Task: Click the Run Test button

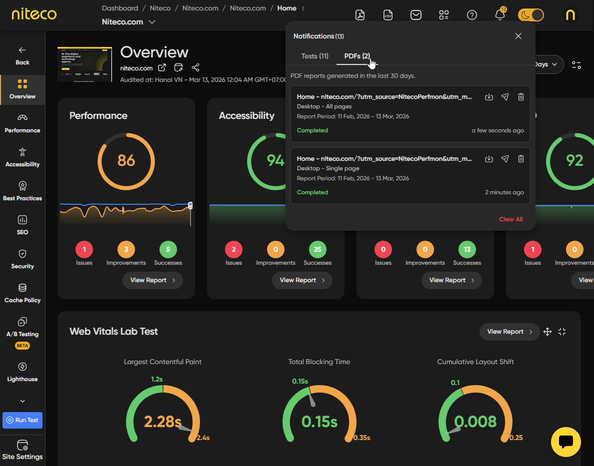Action: (x=22, y=420)
